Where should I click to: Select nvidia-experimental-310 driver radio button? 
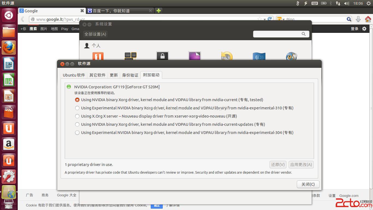(x=77, y=108)
